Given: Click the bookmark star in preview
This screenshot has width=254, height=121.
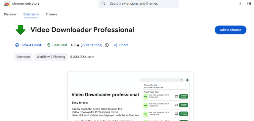Looking at the screenshot, I should [x=182, y=80].
